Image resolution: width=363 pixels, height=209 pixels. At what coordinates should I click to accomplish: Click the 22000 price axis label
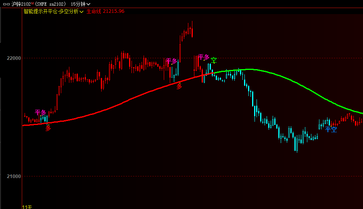tap(14, 58)
